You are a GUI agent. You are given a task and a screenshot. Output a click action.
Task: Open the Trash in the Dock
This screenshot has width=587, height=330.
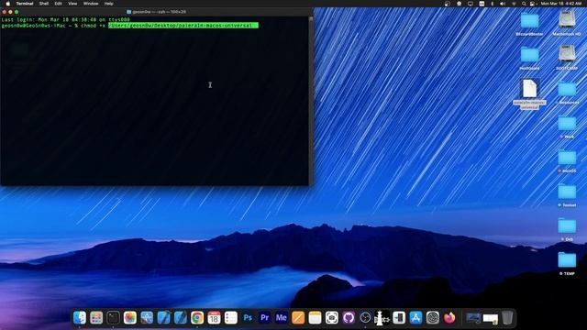[507, 318]
